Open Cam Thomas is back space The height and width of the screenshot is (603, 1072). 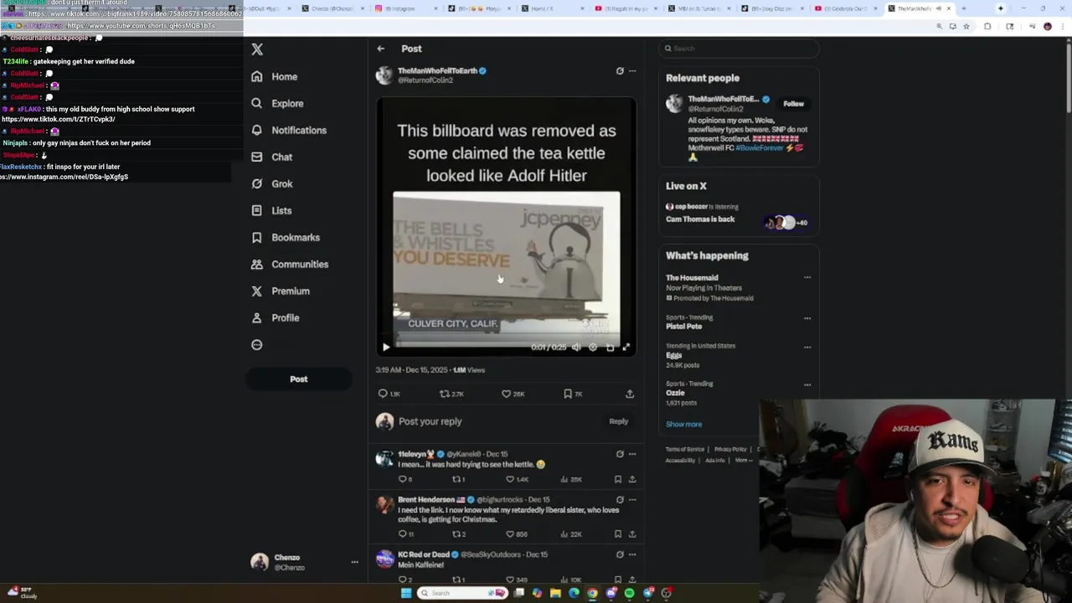click(x=700, y=219)
